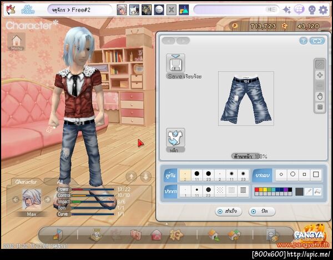Pick the red color swatch
The image size is (333, 260).
click(257, 190)
